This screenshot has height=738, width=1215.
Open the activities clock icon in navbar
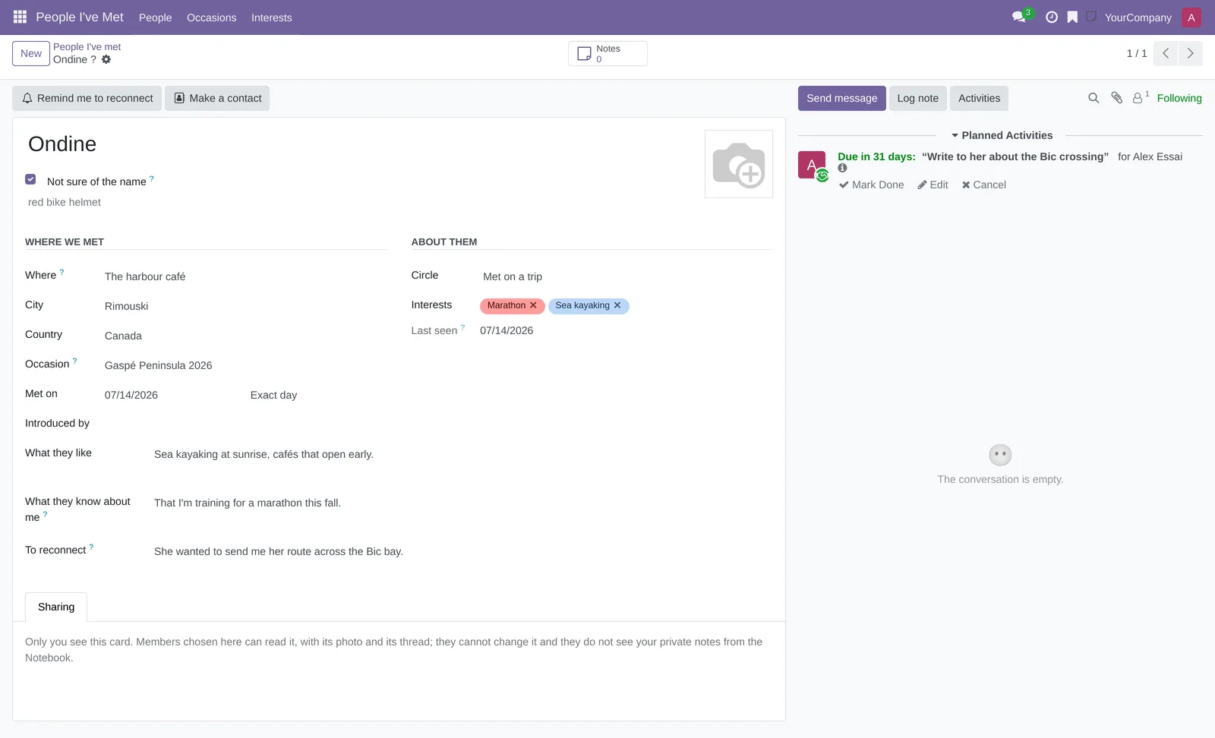(x=1052, y=17)
